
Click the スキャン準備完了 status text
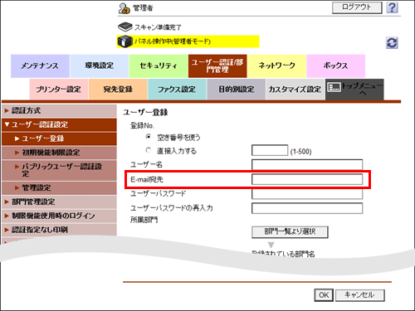158,27
